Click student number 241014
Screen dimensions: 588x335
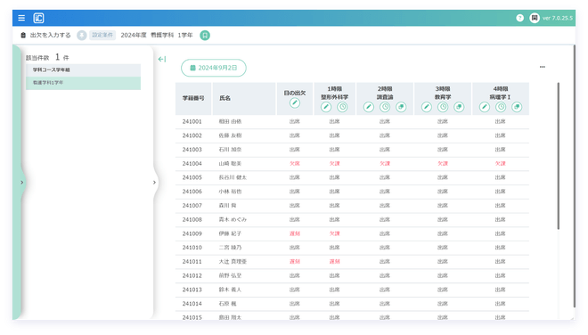pos(192,304)
